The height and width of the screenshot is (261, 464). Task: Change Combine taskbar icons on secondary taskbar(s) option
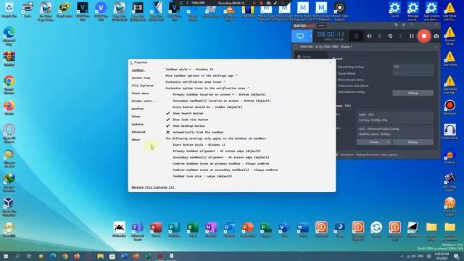tap(225, 170)
